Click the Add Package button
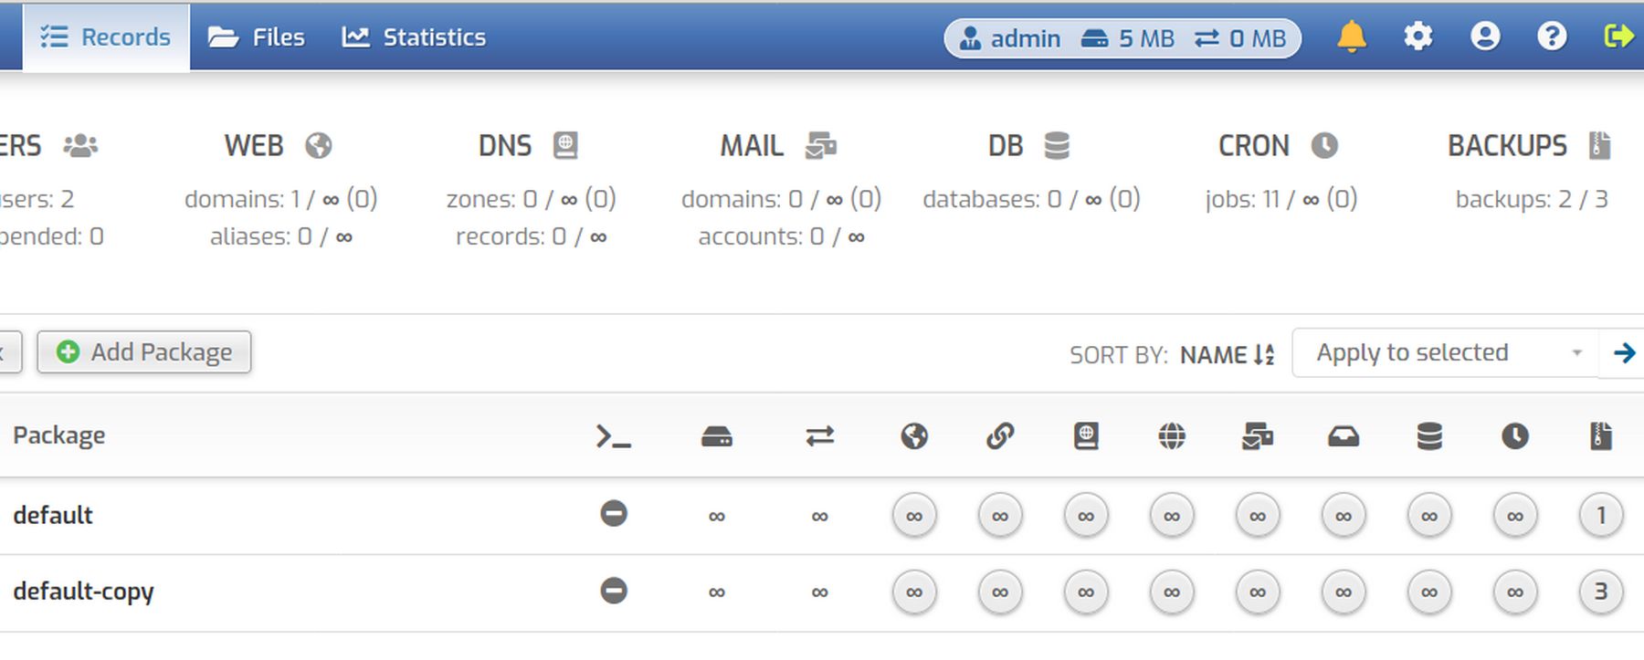 tap(144, 352)
